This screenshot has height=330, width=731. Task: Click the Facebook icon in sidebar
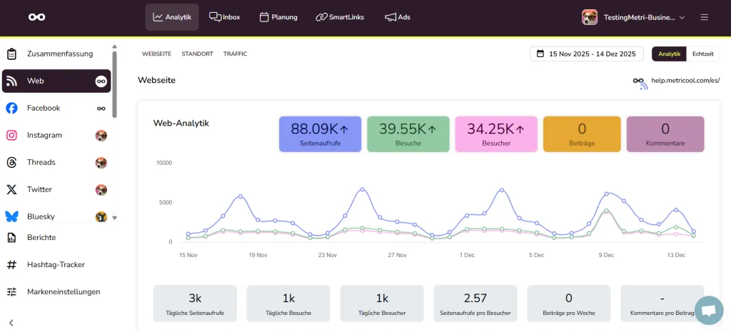[11, 108]
